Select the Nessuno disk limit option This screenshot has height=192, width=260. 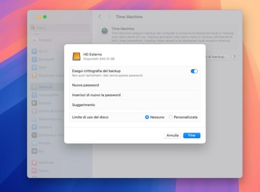pyautogui.click(x=147, y=117)
